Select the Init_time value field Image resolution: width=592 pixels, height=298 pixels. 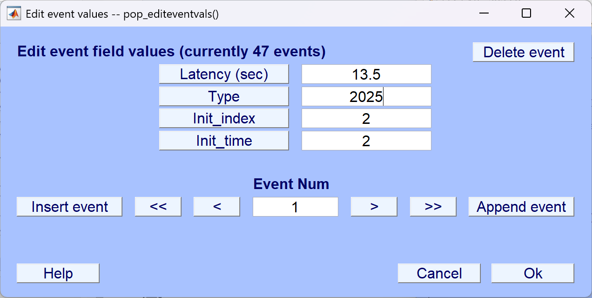366,141
